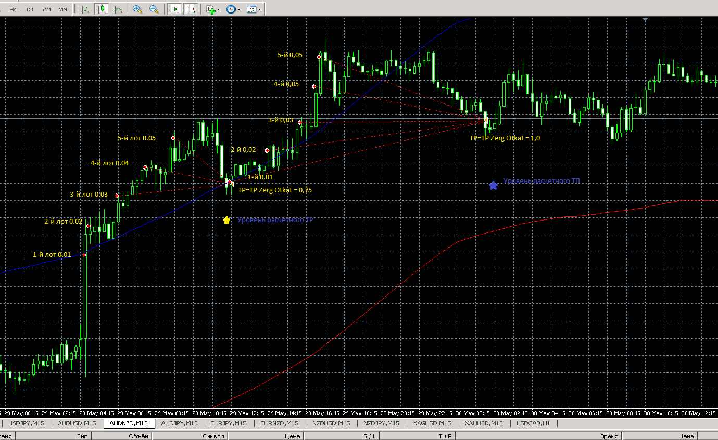Select the '4-й лот 0.04' label
Viewport: 718px width, 440px height.
(x=109, y=163)
